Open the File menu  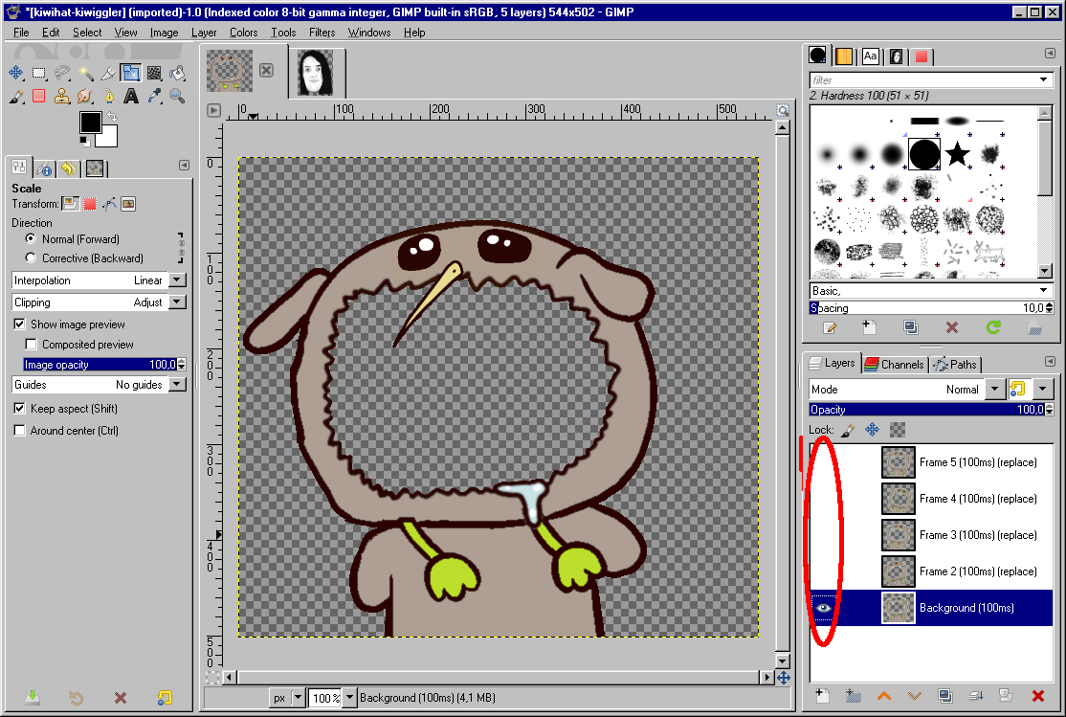point(21,32)
